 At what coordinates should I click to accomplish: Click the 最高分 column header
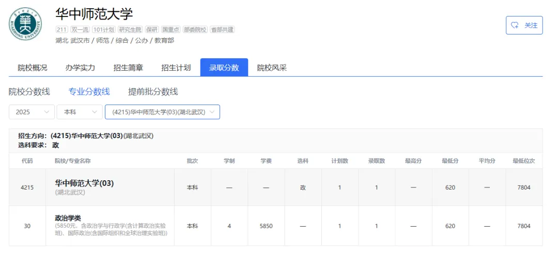pos(413,161)
